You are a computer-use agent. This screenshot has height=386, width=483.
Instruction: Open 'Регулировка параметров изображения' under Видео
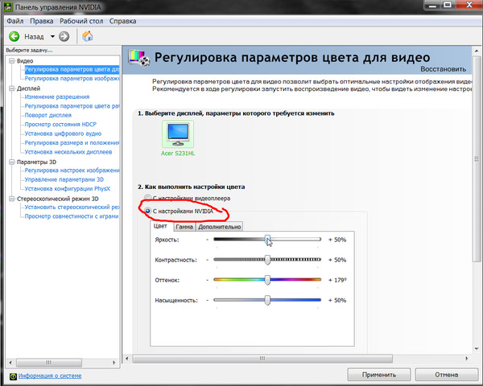click(72, 79)
